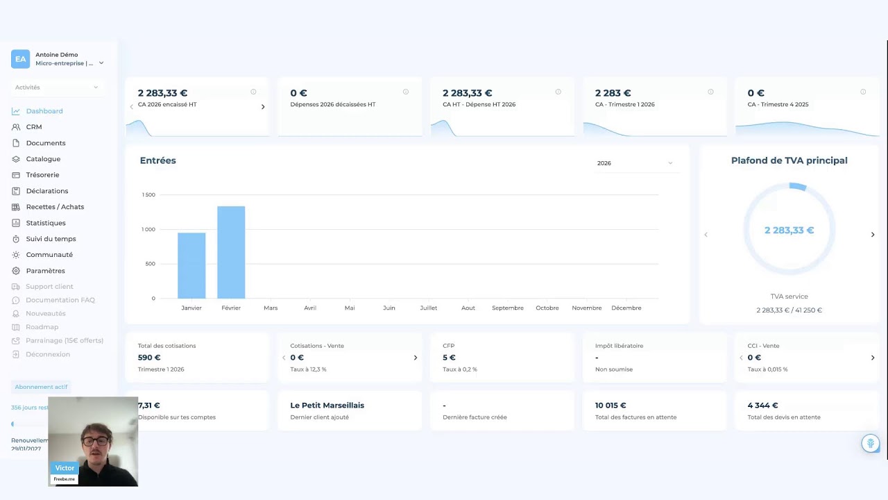
Task: Click the Total des cotisations card
Action: (197, 358)
